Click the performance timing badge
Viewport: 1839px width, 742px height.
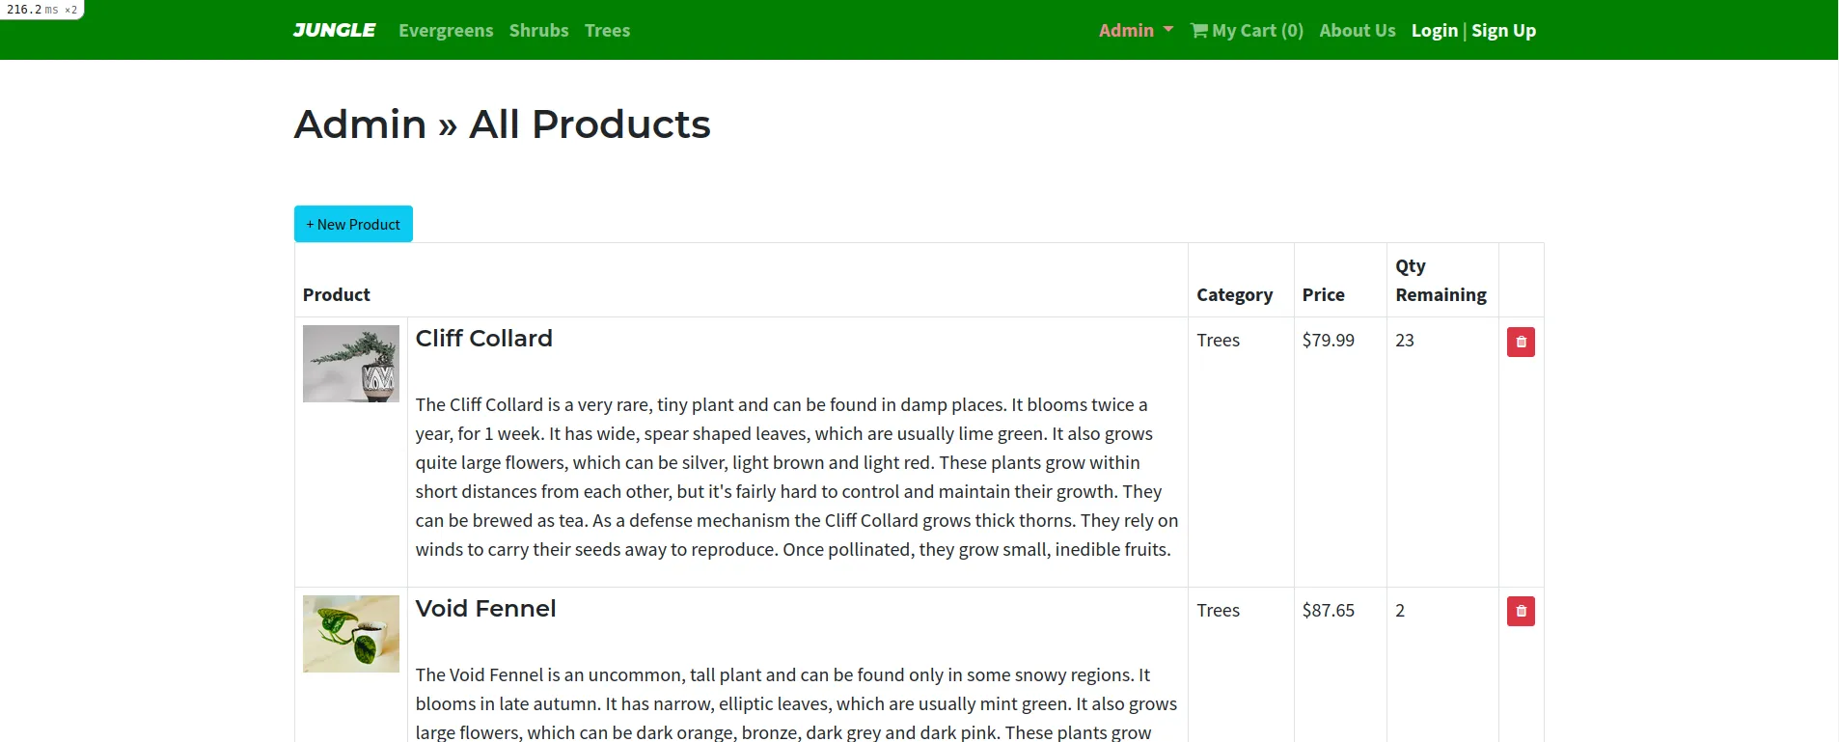pos(41,9)
